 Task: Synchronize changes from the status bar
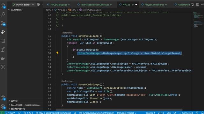(19, 113)
